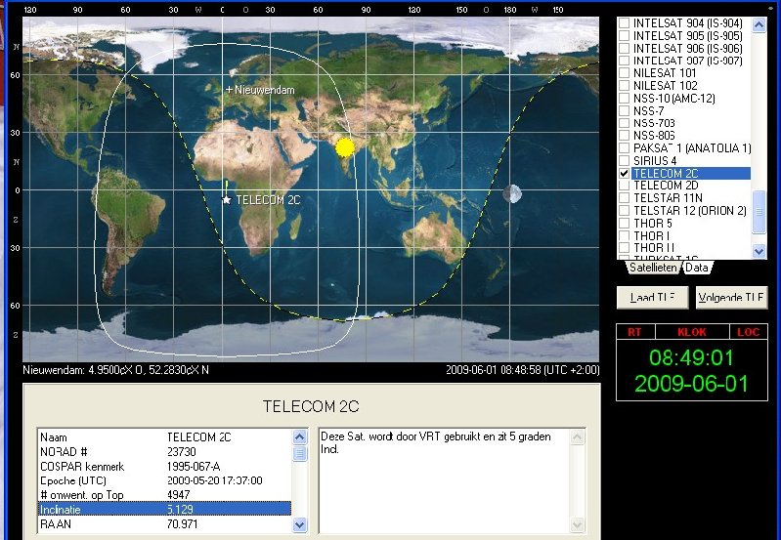The width and height of the screenshot is (781, 540).
Task: Enable INTELSAT 907 (IS-907) checkbox
Action: coord(624,61)
